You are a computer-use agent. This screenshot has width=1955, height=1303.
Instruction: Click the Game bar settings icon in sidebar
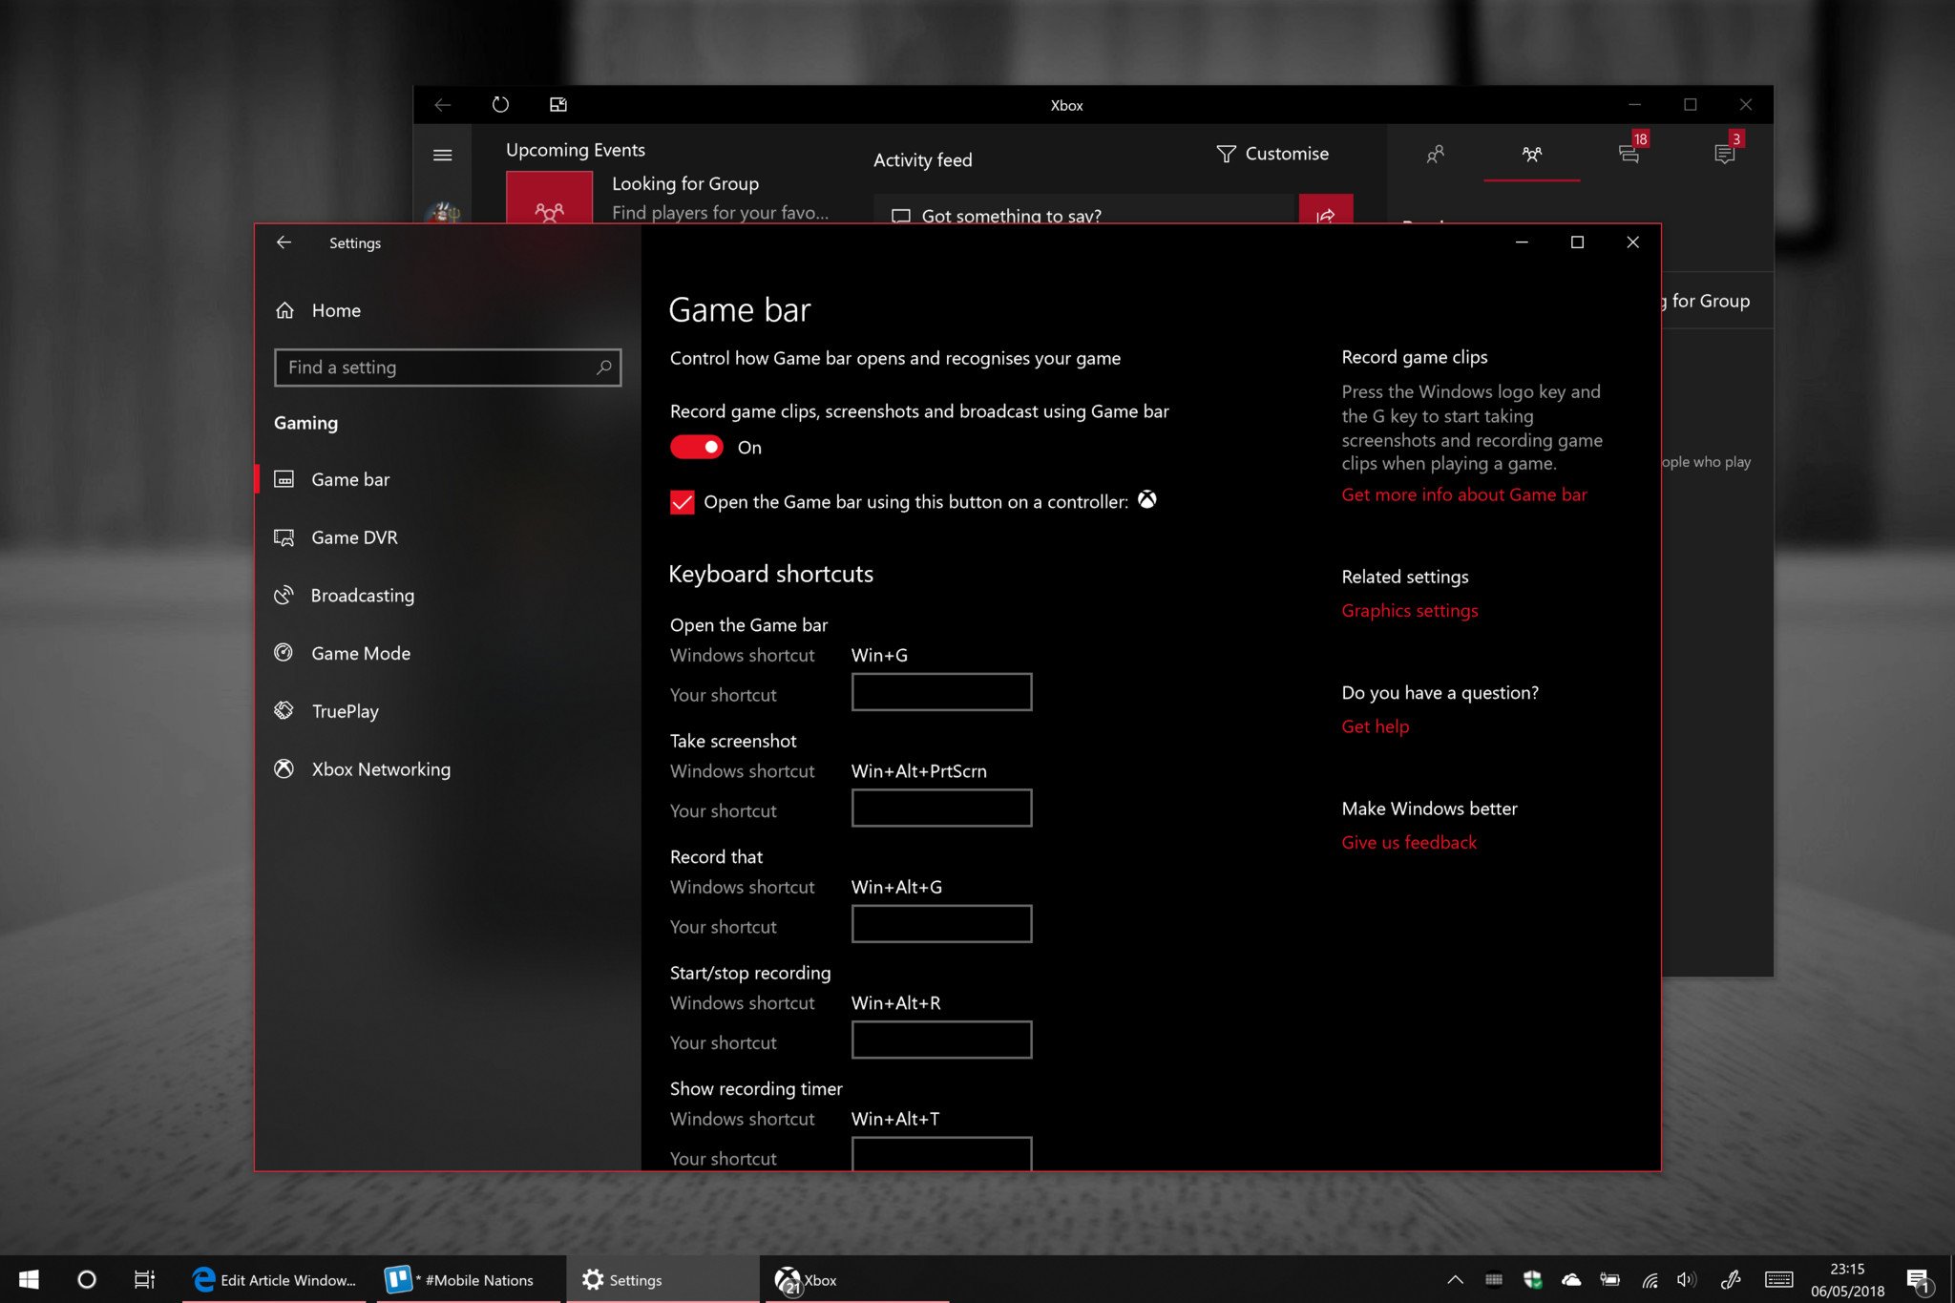pos(286,478)
